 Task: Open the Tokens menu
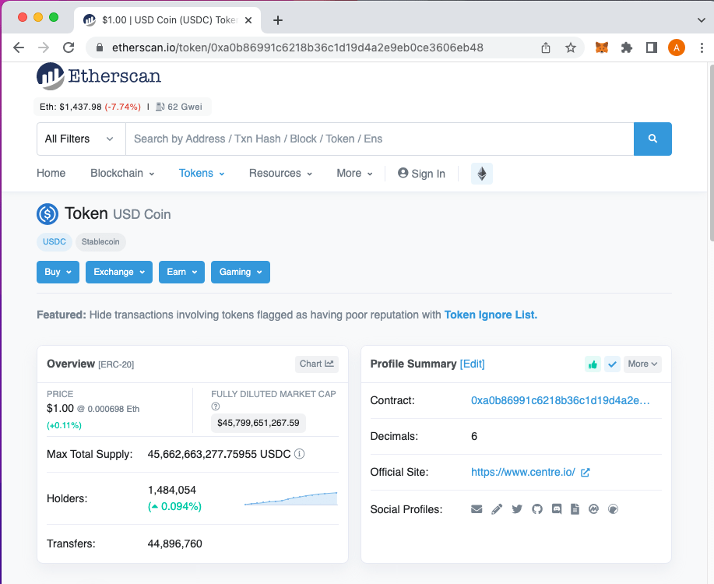tap(201, 173)
